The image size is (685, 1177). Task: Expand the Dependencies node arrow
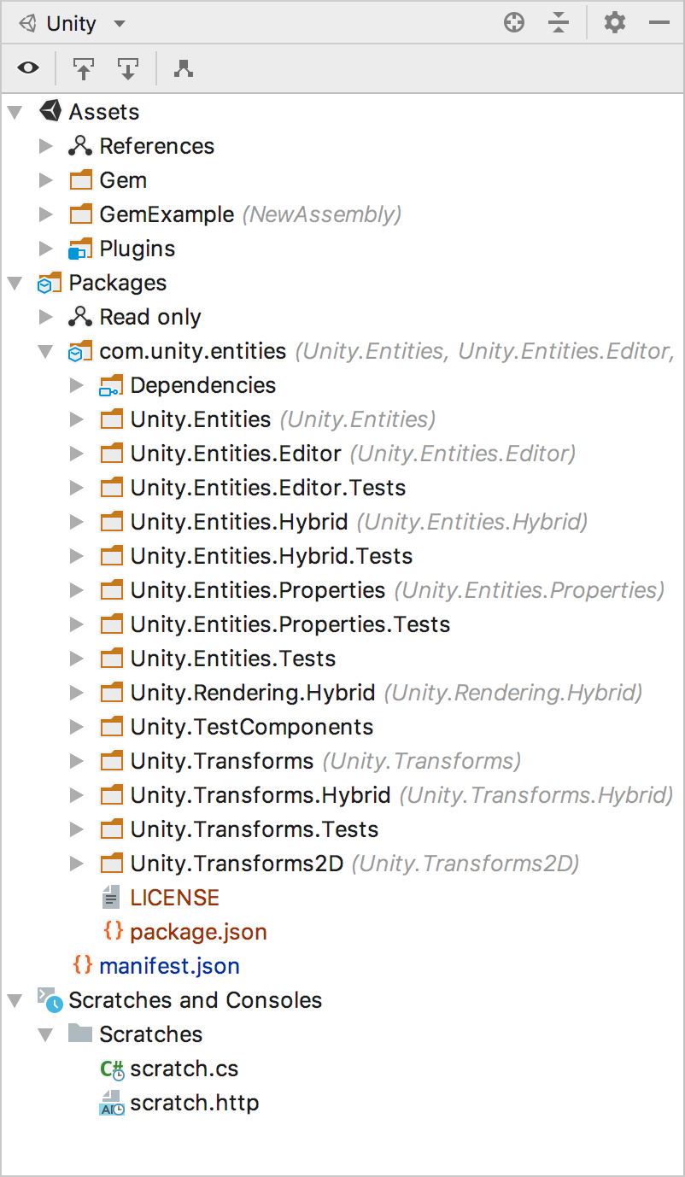77,385
